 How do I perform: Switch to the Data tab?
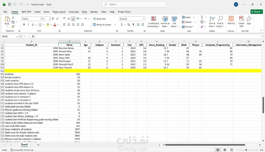[84, 12]
